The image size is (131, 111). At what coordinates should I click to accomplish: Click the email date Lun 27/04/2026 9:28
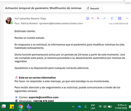[x=118, y=24]
